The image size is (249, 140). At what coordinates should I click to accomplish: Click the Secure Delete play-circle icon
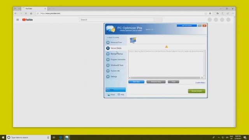pyautogui.click(x=108, y=48)
